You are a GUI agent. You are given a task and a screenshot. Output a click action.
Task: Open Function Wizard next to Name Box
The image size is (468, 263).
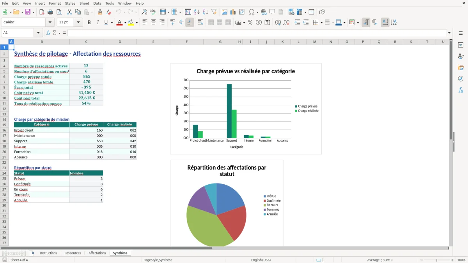coord(49,33)
